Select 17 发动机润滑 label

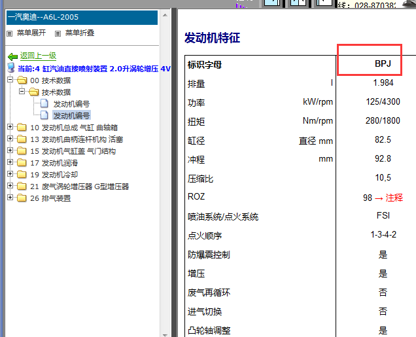[54, 163]
